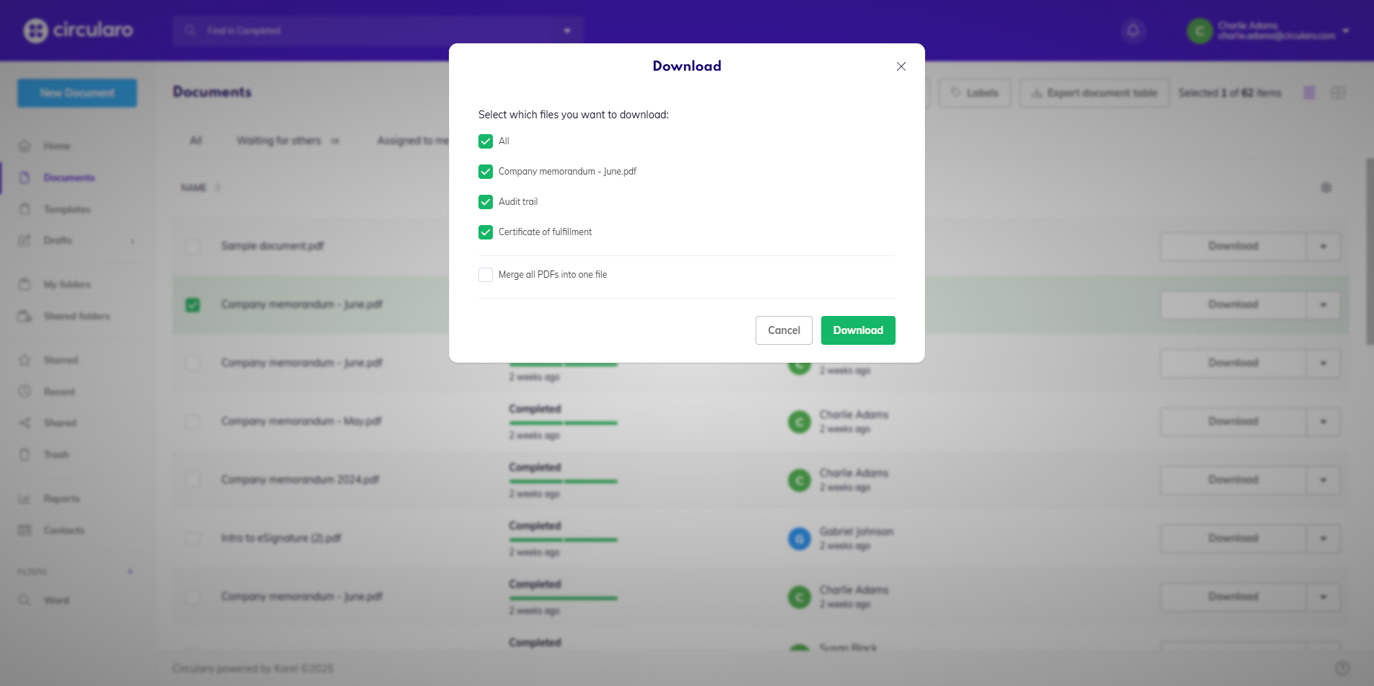The width and height of the screenshot is (1374, 686).
Task: Select the Waiting for others tab
Action: click(279, 141)
